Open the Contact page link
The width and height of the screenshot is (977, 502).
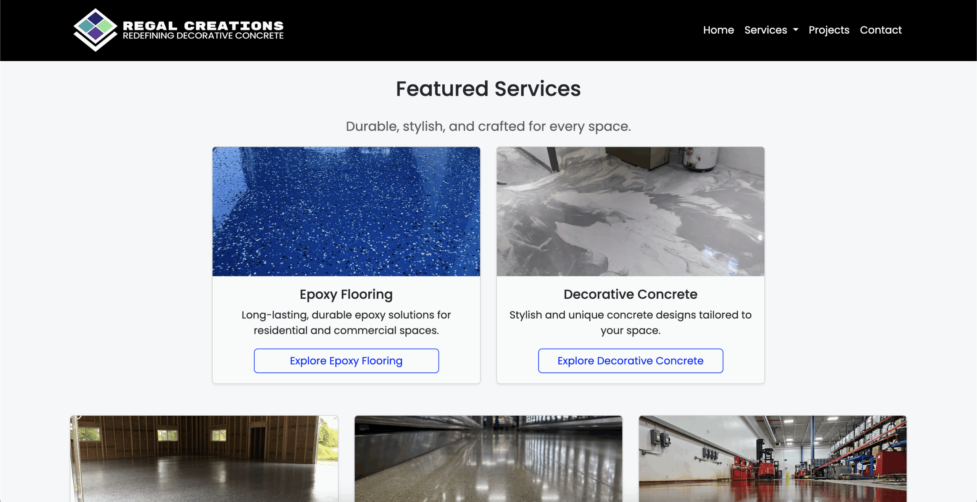pos(880,30)
